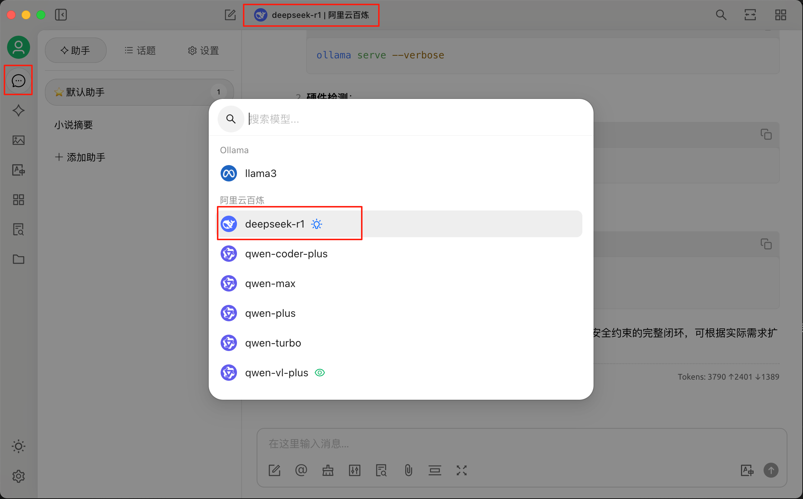This screenshot has height=499, width=803.
Task: Open the agents sparkle icon in sidebar
Action: point(19,110)
